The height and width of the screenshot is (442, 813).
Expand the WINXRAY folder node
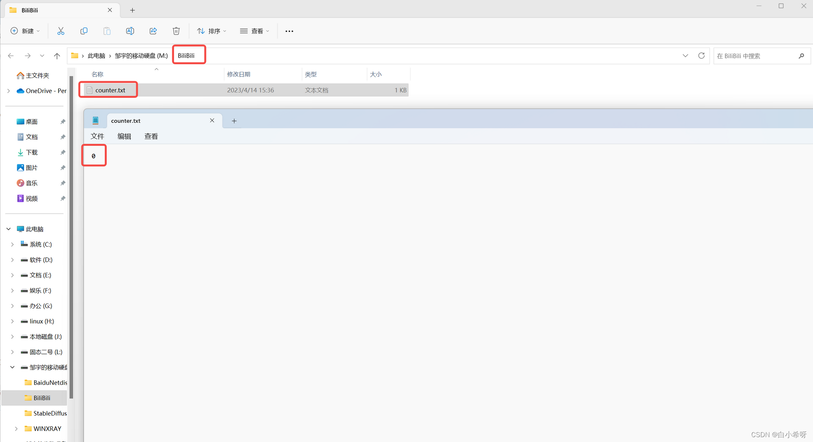click(x=16, y=429)
